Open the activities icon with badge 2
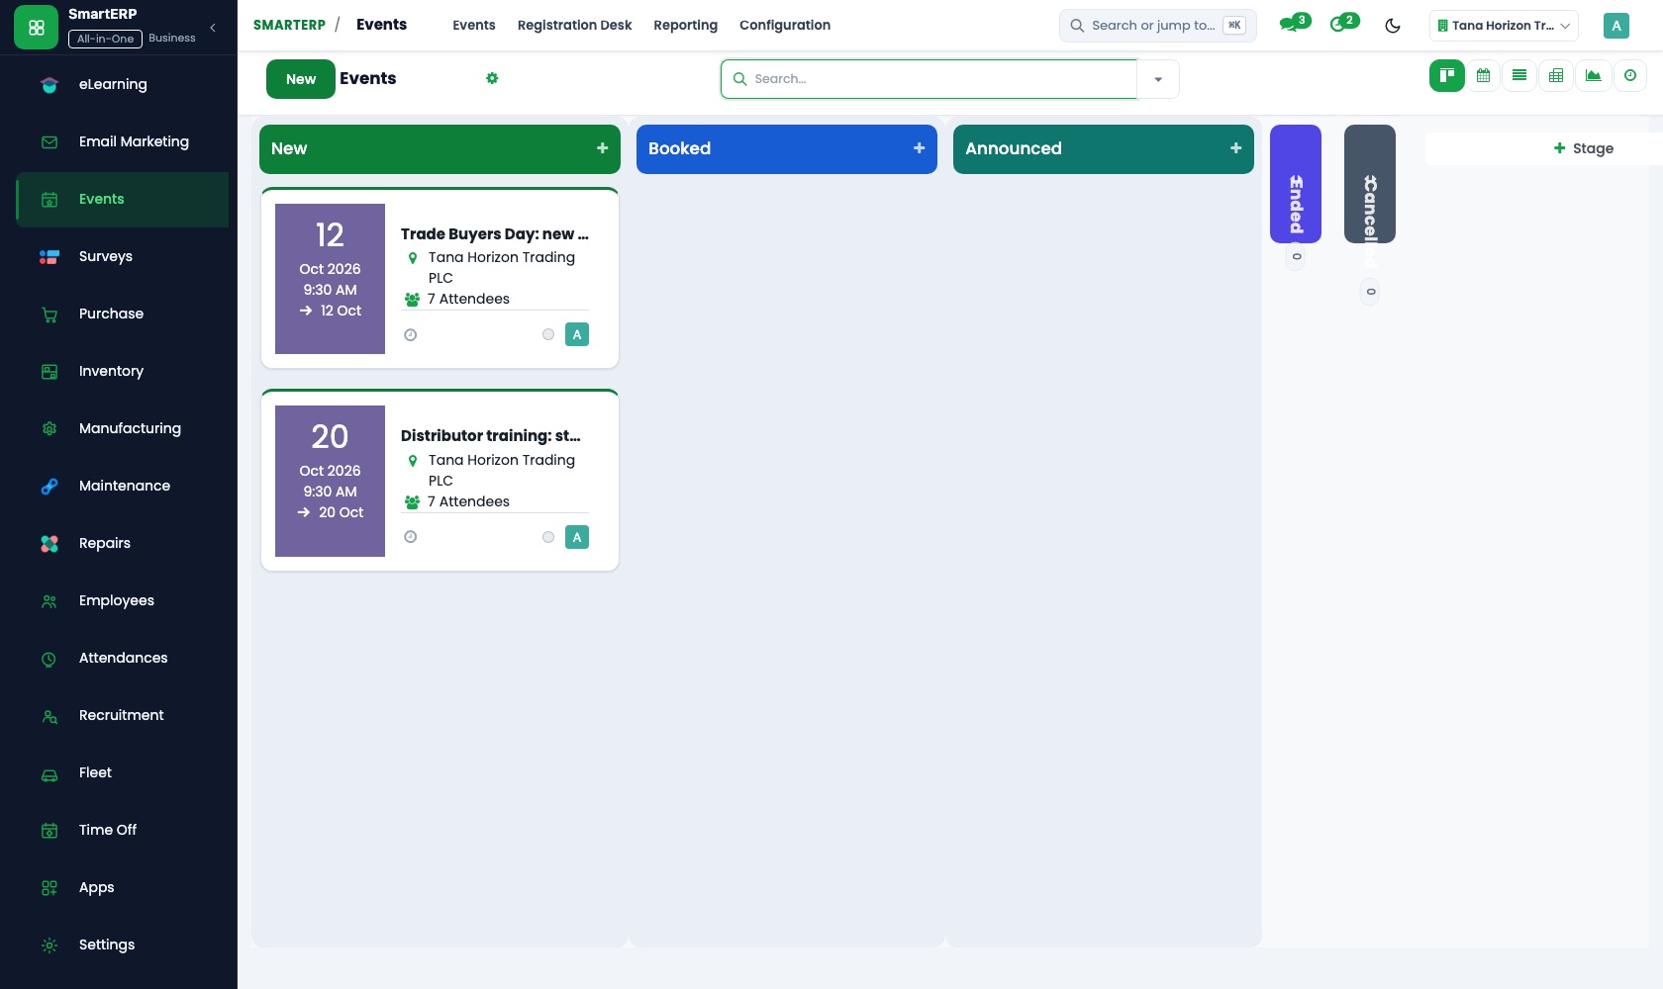The width and height of the screenshot is (1663, 989). click(1344, 24)
